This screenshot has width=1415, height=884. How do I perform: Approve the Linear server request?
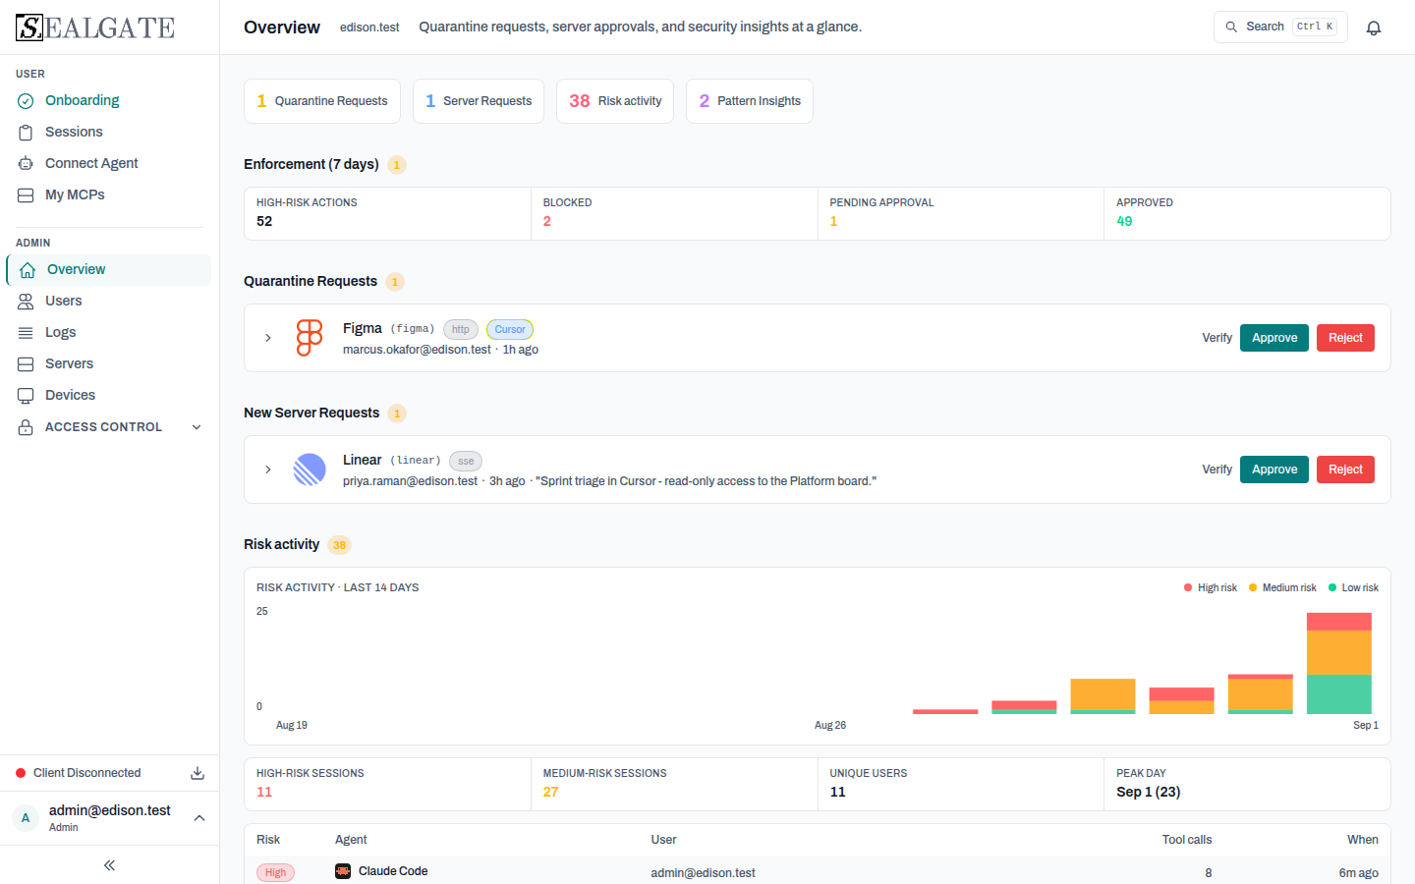tap(1274, 470)
